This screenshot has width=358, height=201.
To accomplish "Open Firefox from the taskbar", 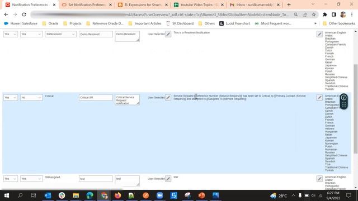I will point(118,195).
